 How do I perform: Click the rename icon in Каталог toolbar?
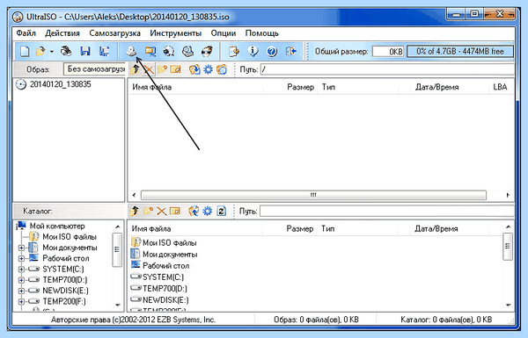[x=175, y=211]
